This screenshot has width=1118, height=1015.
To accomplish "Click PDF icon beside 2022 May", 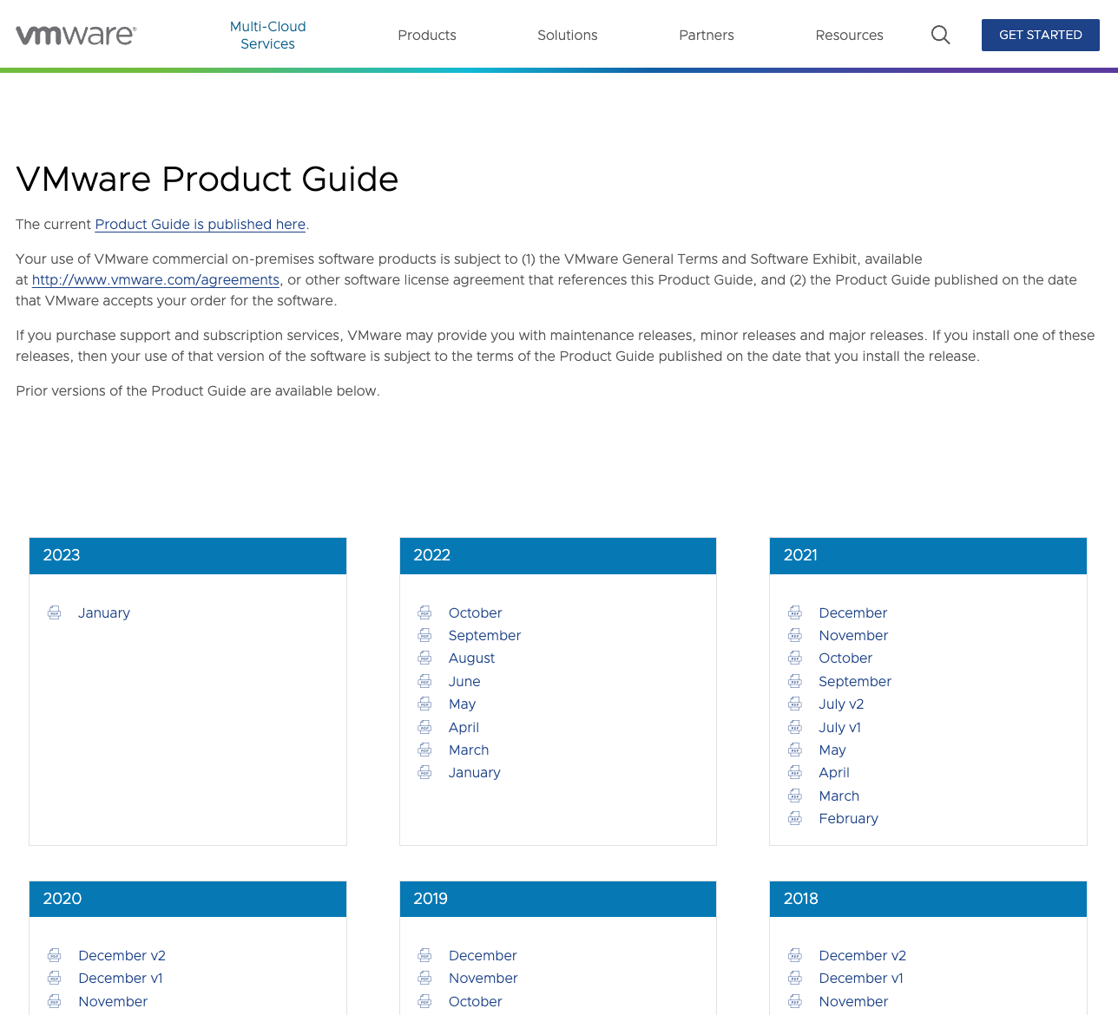I will click(424, 704).
